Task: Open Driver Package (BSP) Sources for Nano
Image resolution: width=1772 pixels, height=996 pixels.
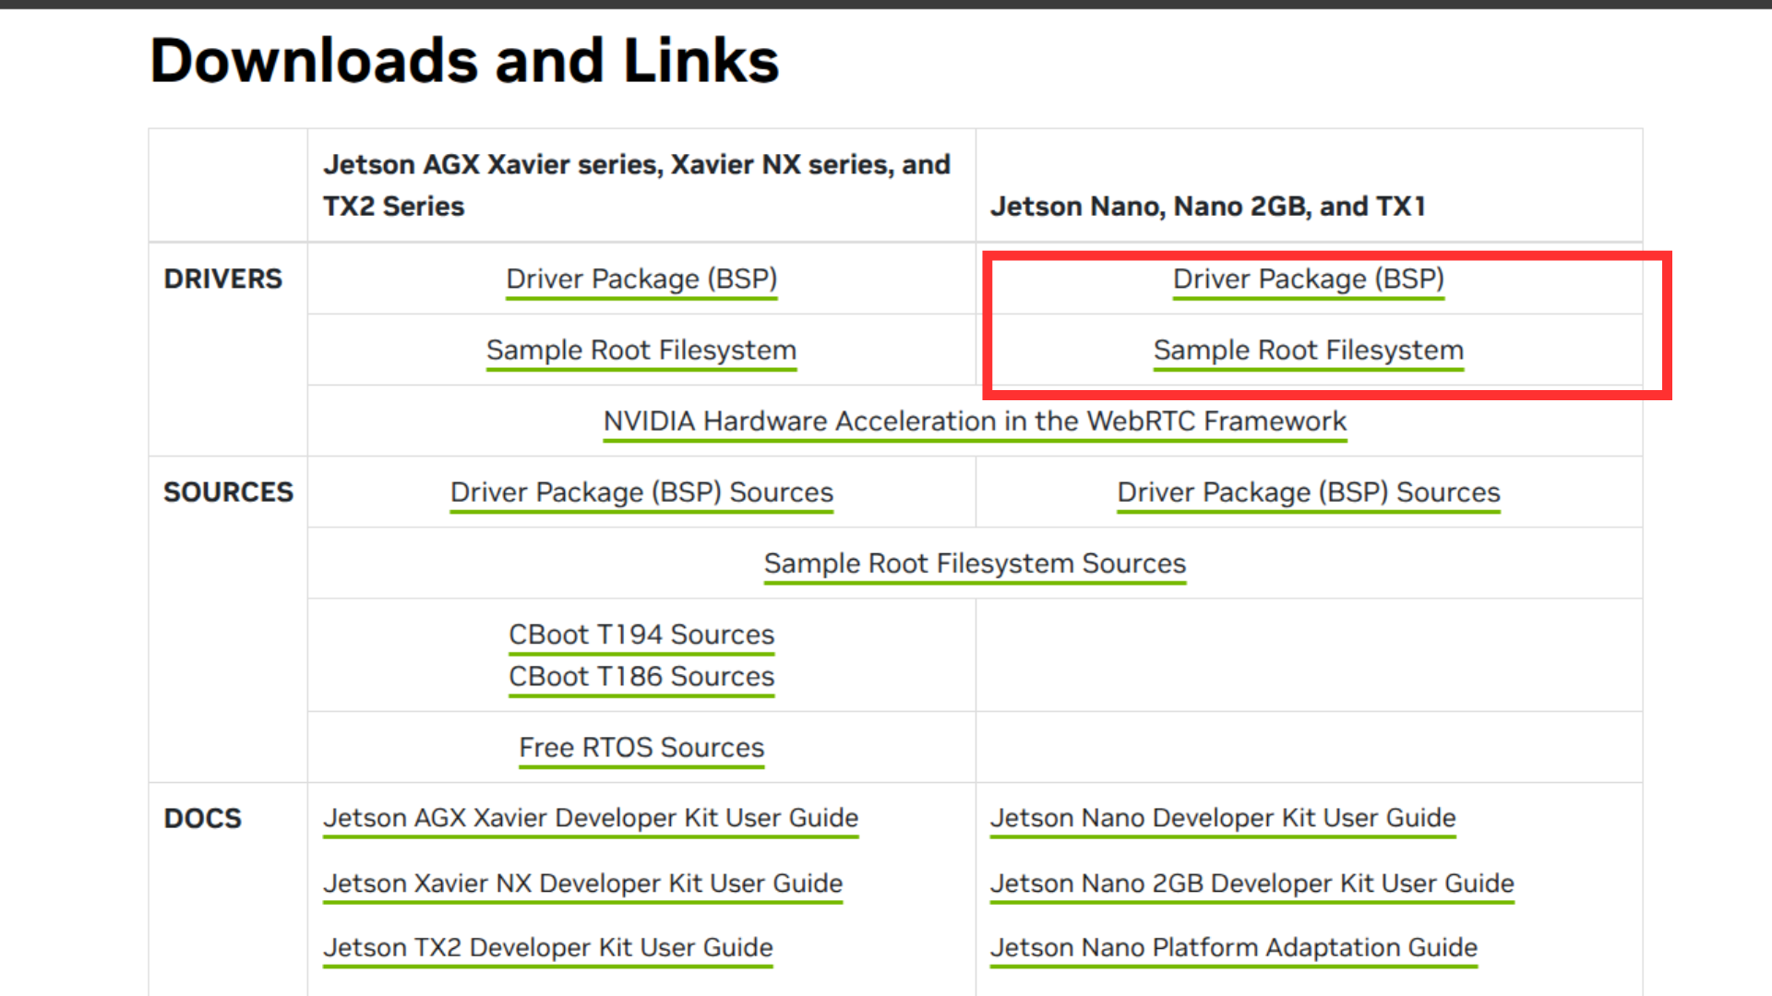Action: pyautogui.click(x=1308, y=492)
